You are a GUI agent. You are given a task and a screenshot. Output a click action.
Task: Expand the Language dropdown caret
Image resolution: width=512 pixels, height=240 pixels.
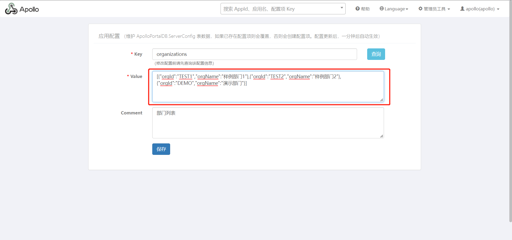407,9
